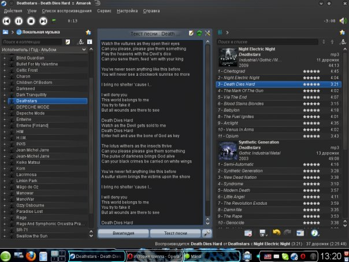
Task: Redo the playlist change
Action: point(287,233)
